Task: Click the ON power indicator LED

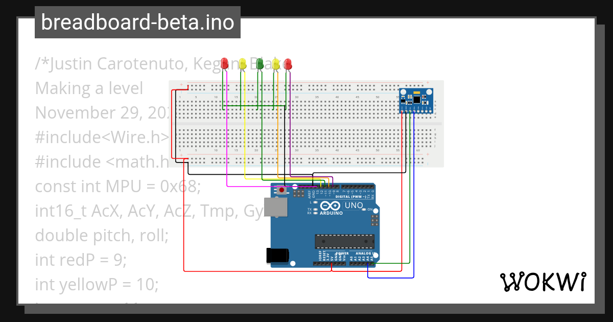Action: [364, 210]
